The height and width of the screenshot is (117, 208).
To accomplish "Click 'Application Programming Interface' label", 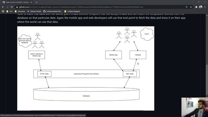I will pyautogui.click(x=86, y=74).
